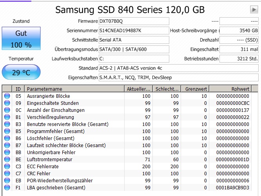Click the Eigenschaften field with S.M.A.R.T., NCQ, TRIM

pyautogui.click(x=179, y=77)
